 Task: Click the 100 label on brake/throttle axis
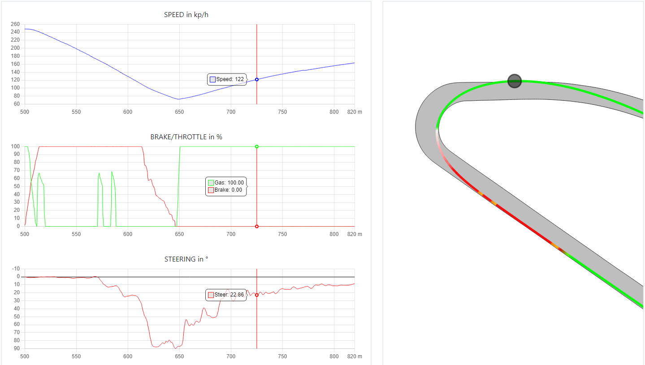coord(15,146)
